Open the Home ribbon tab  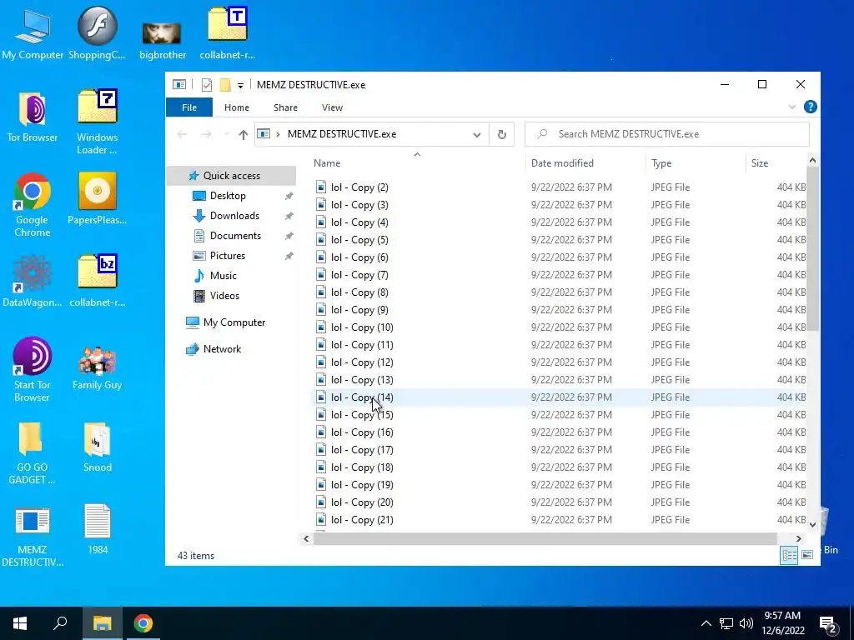(x=236, y=107)
